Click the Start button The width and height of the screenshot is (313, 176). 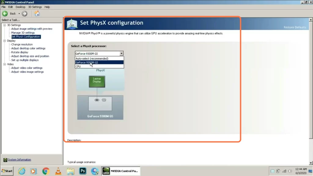[x=7, y=171]
